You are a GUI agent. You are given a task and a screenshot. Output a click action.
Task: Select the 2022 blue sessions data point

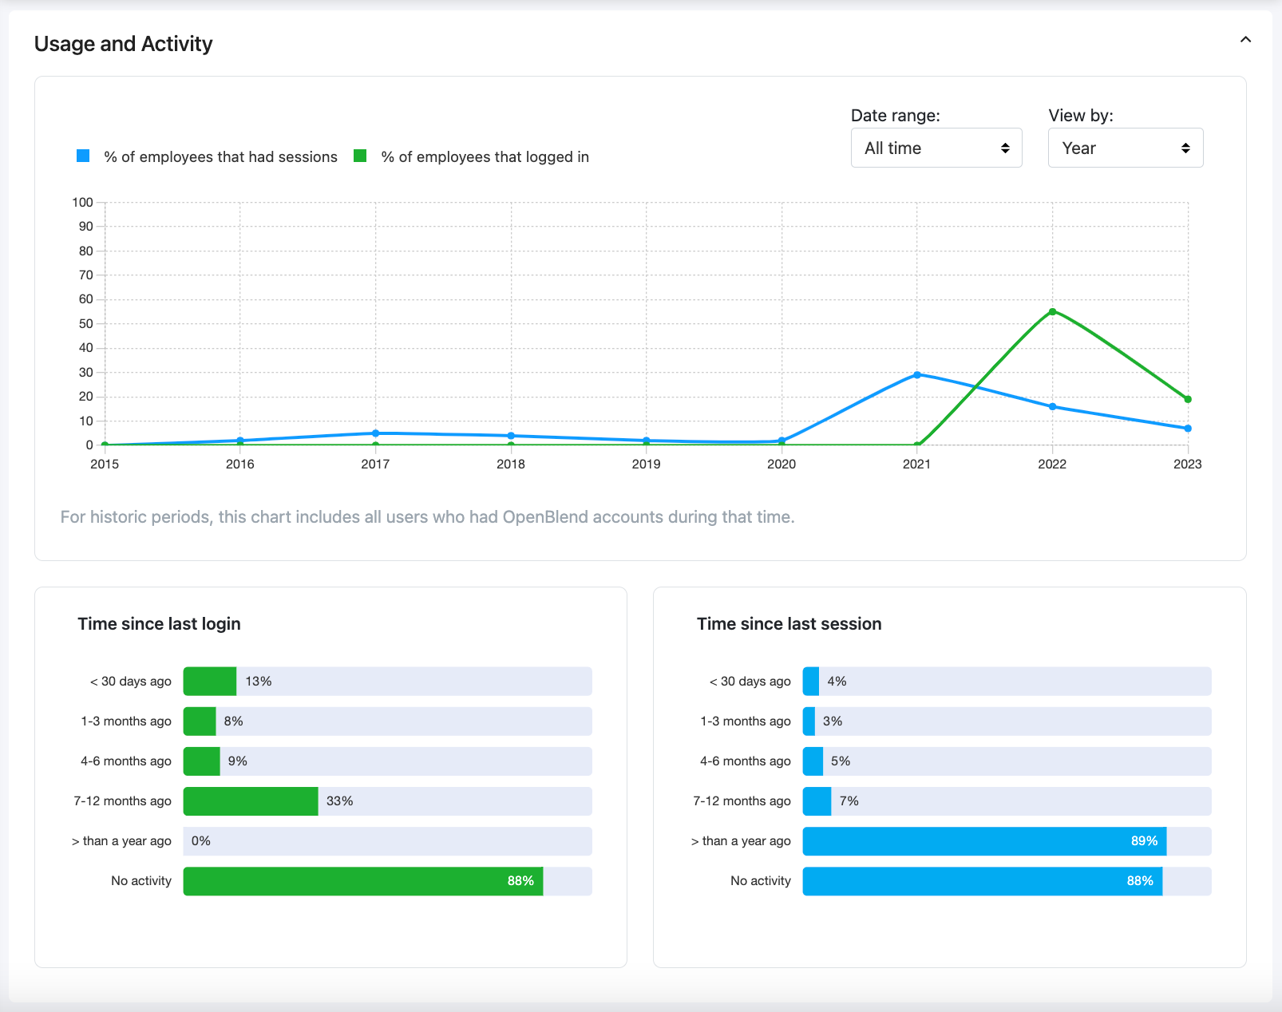click(x=1052, y=407)
